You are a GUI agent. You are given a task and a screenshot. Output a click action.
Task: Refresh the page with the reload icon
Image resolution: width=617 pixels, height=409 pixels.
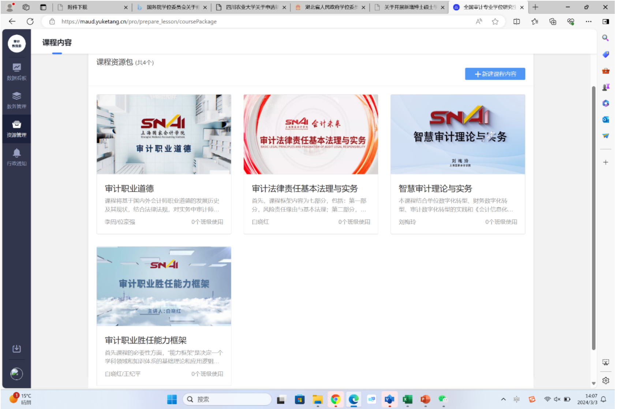tap(30, 22)
